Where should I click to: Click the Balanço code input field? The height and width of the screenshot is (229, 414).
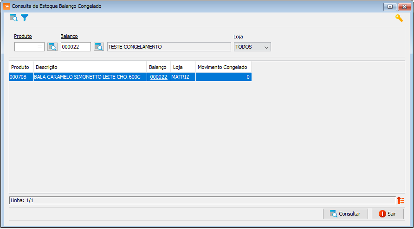pos(76,47)
